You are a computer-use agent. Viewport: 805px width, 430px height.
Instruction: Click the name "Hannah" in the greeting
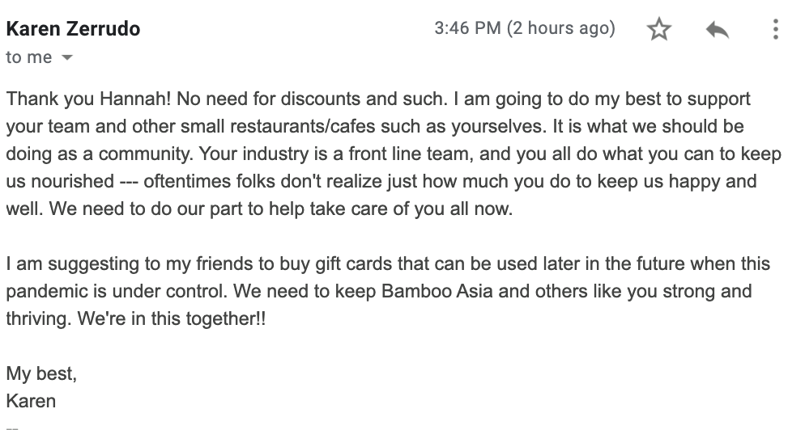(x=135, y=99)
